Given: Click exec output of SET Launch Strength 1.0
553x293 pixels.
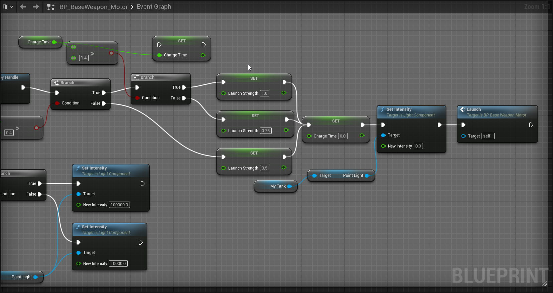Looking at the screenshot, I should pos(284,82).
